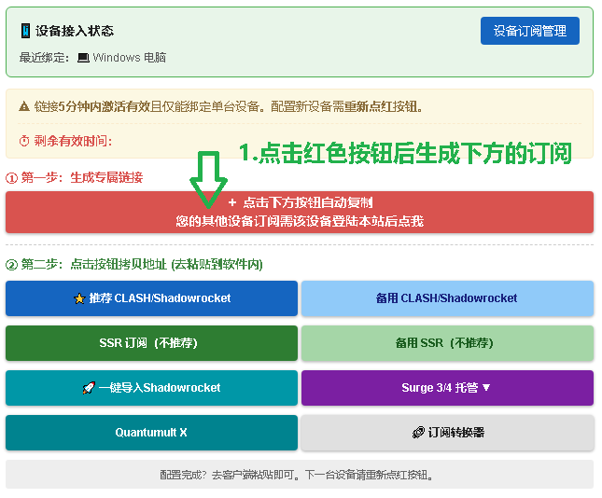Click the star icon on the 推荐 CLASH button
The width and height of the screenshot is (602, 498).
tap(79, 298)
